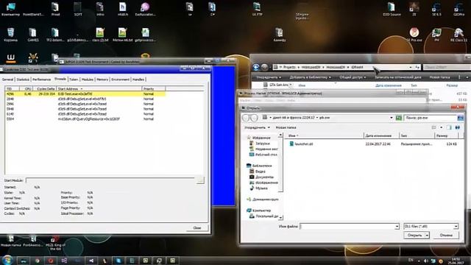This screenshot has width=471, height=265.
Task: Expand the Упорядочить menu in Explorer toolbar
Action: tap(269, 77)
